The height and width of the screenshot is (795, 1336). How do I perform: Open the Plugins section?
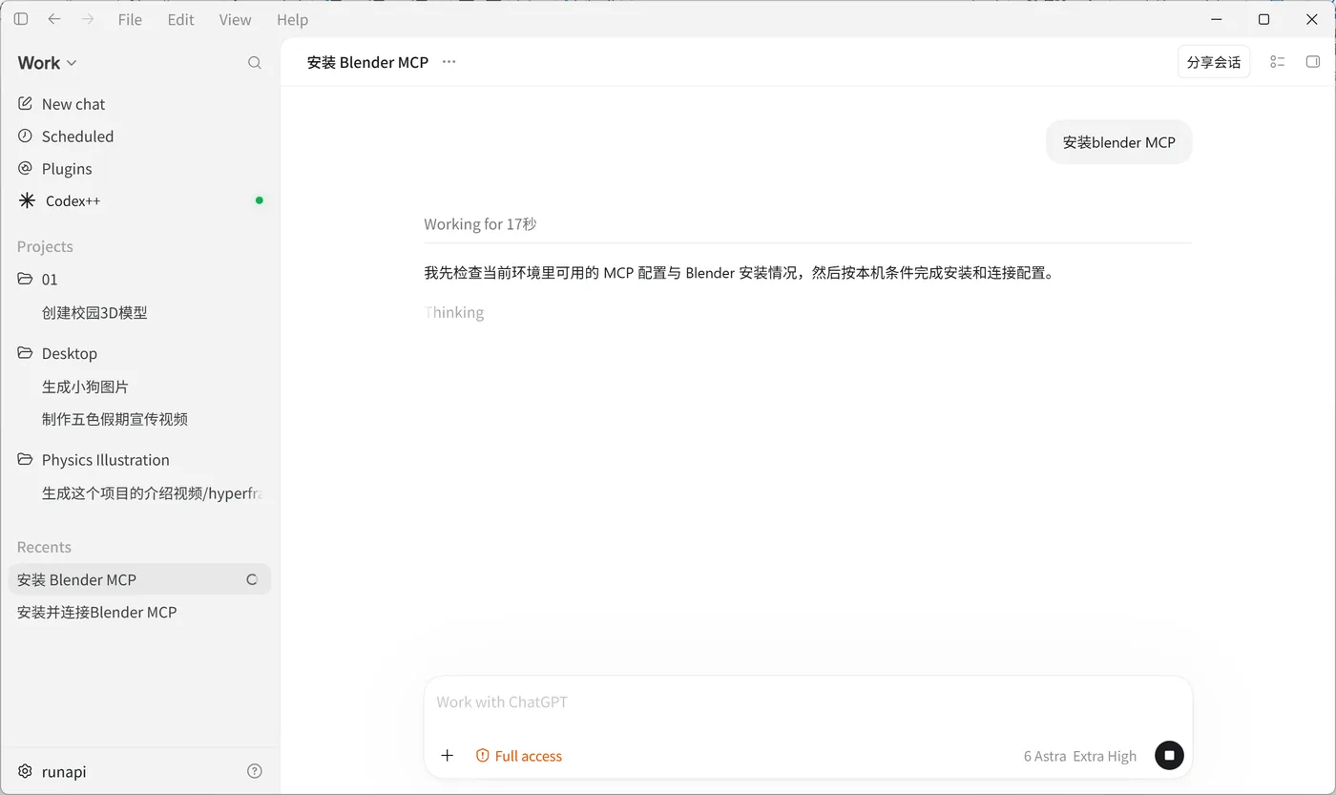[139, 169]
